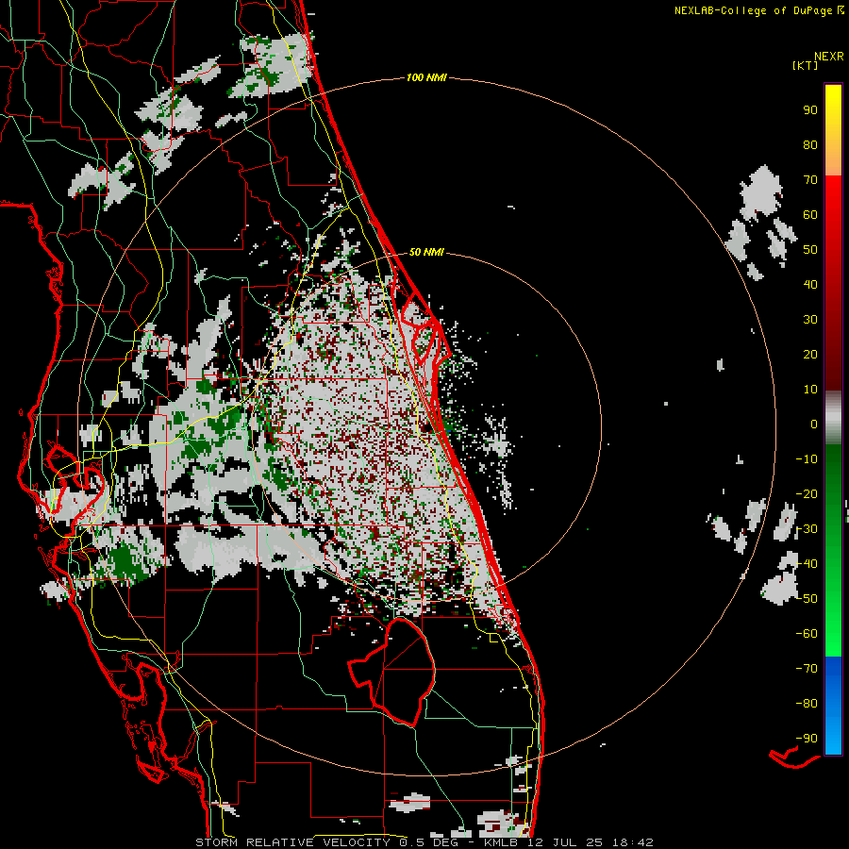The width and height of the screenshot is (849, 849).
Task: Click the -30 label on velocity scale
Action: click(807, 529)
